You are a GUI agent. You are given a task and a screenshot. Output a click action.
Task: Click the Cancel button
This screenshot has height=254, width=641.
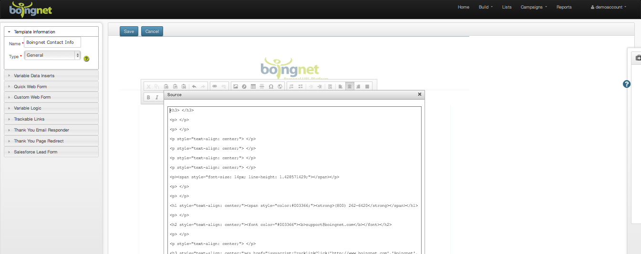point(152,31)
